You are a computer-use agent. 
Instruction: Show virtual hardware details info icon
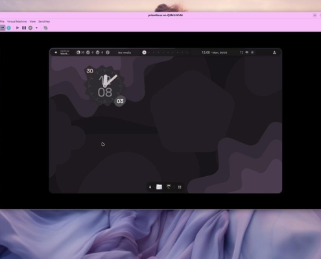click(x=8, y=28)
